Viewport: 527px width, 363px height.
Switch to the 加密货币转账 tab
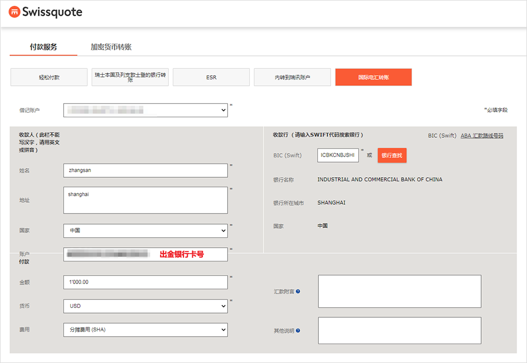[x=111, y=47]
